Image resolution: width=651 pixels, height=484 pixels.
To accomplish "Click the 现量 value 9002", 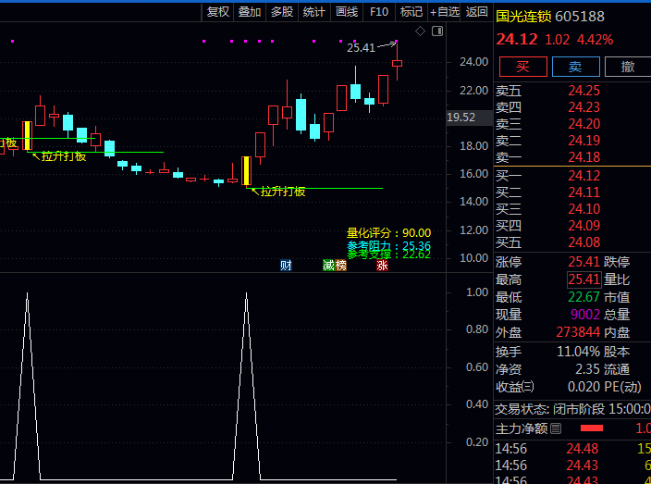I will coord(585,315).
